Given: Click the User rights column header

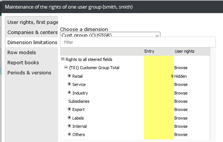Looking at the screenshot, I should (184, 51).
